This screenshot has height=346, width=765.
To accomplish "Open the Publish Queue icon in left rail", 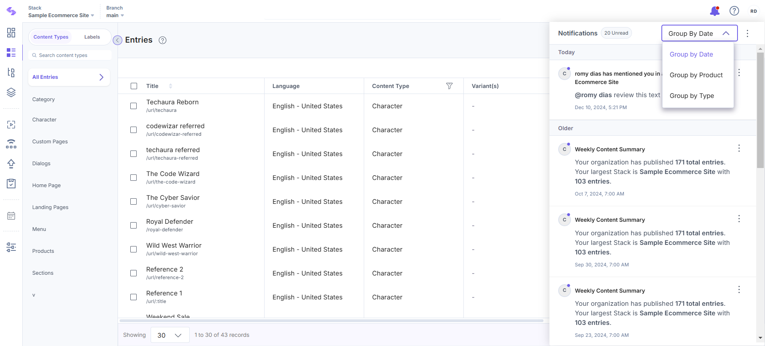I will [x=11, y=144].
